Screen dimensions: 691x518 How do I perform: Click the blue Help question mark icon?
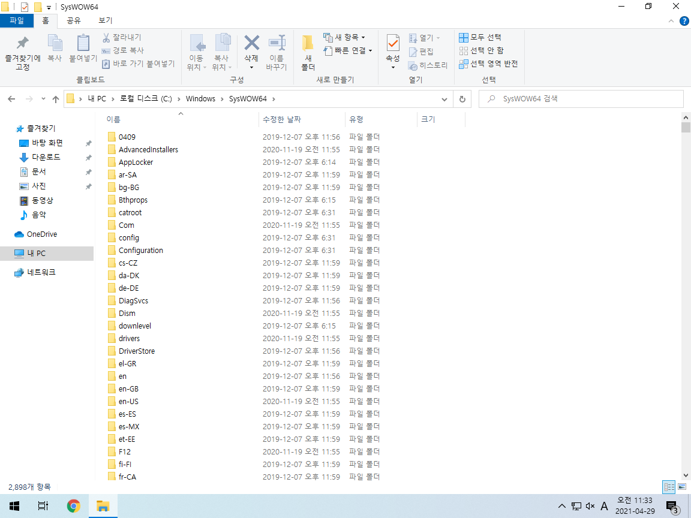(684, 21)
